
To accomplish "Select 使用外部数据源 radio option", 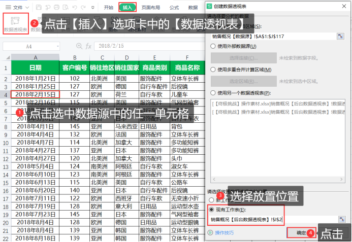I will coord(213,46).
